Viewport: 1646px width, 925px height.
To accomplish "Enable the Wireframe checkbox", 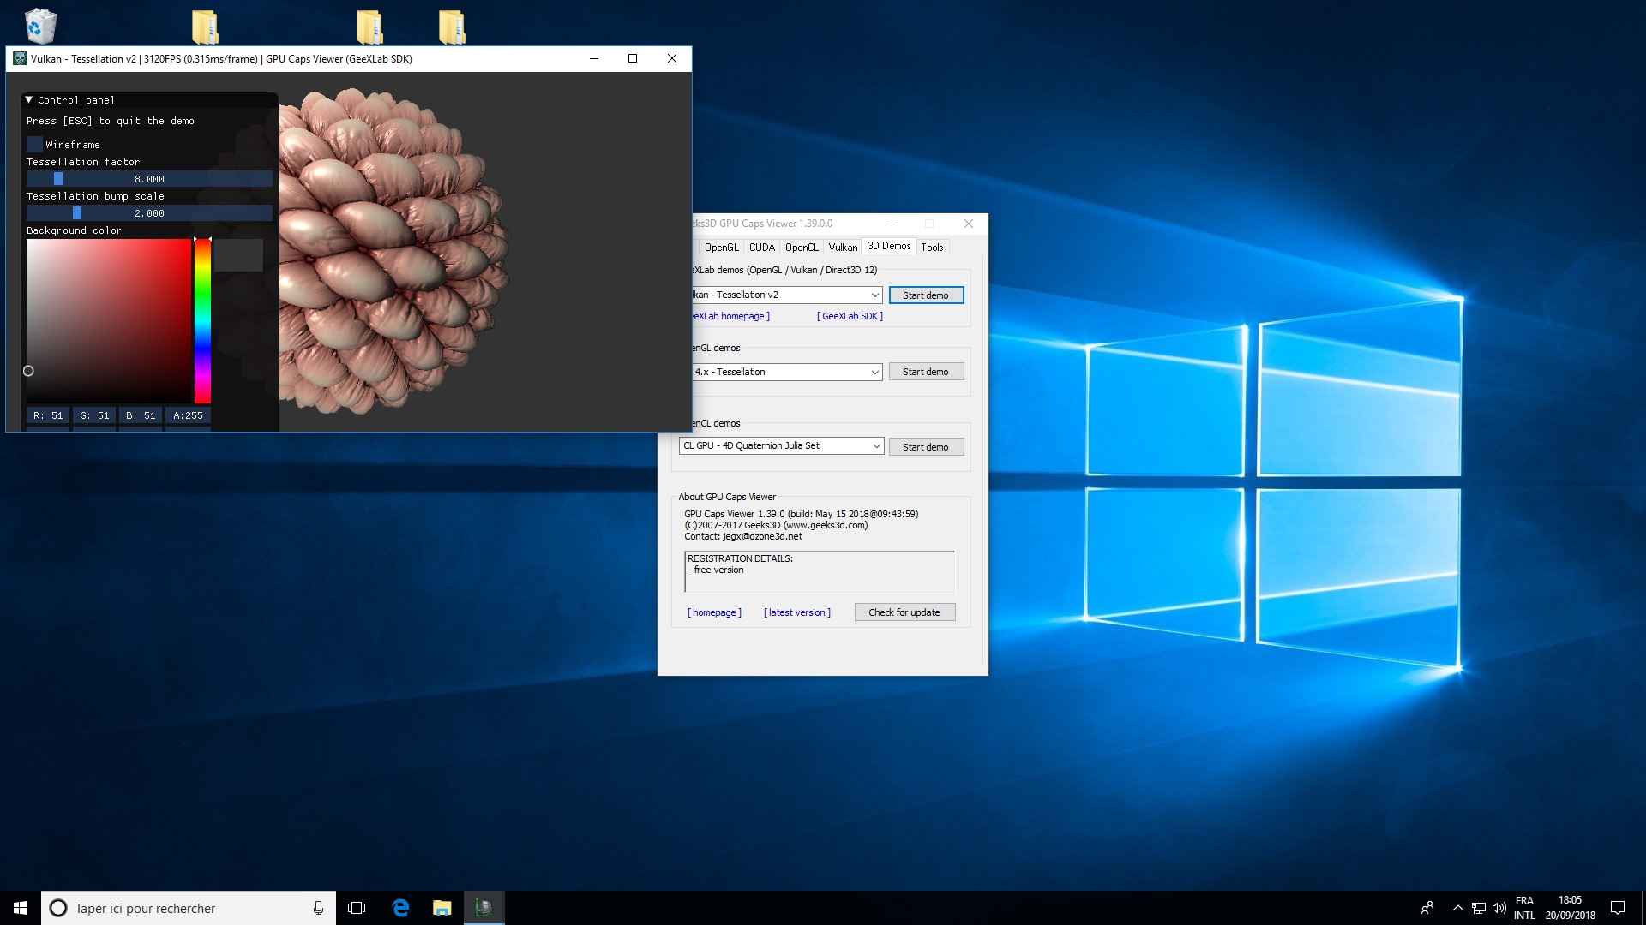I will point(34,145).
